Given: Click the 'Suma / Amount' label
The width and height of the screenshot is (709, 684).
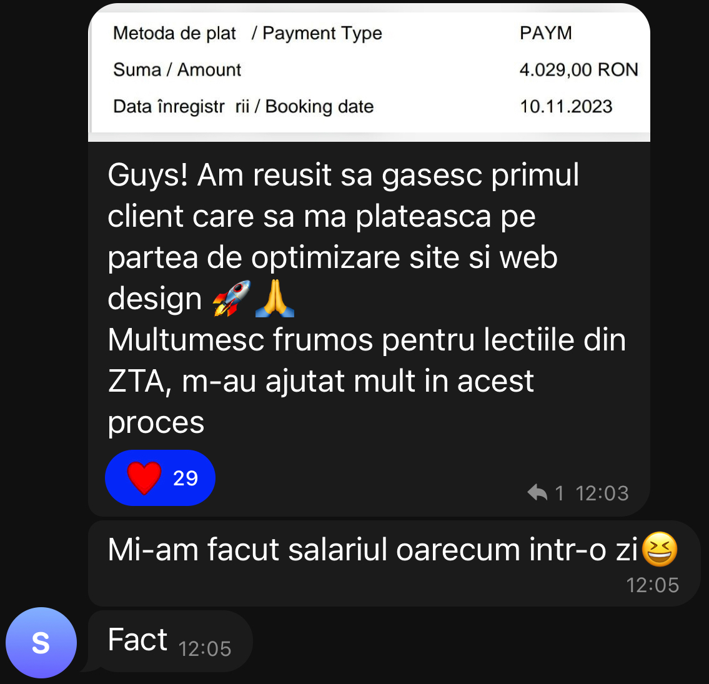Looking at the screenshot, I should click(x=177, y=69).
